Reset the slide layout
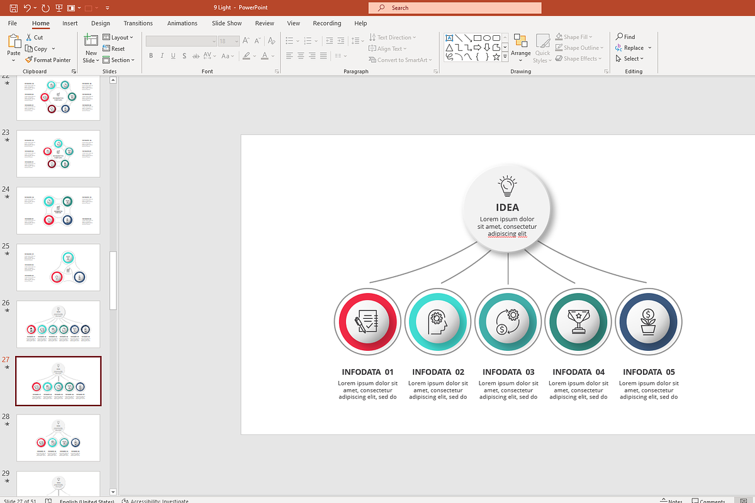Screen dimensions: 755x503 pos(114,48)
